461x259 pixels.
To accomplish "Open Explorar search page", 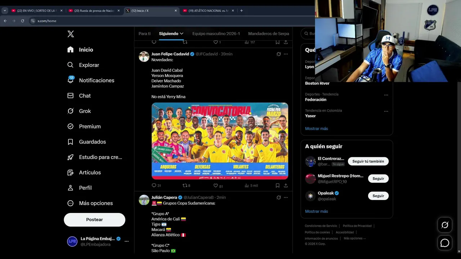I will 83,65.
